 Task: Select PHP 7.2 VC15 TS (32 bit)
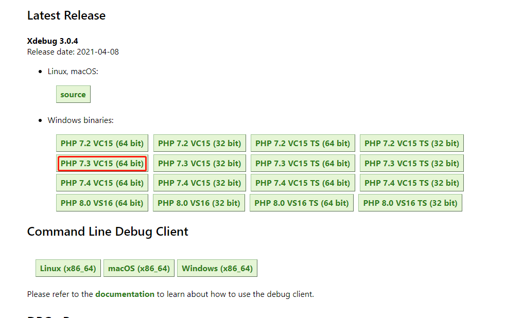pyautogui.click(x=411, y=144)
